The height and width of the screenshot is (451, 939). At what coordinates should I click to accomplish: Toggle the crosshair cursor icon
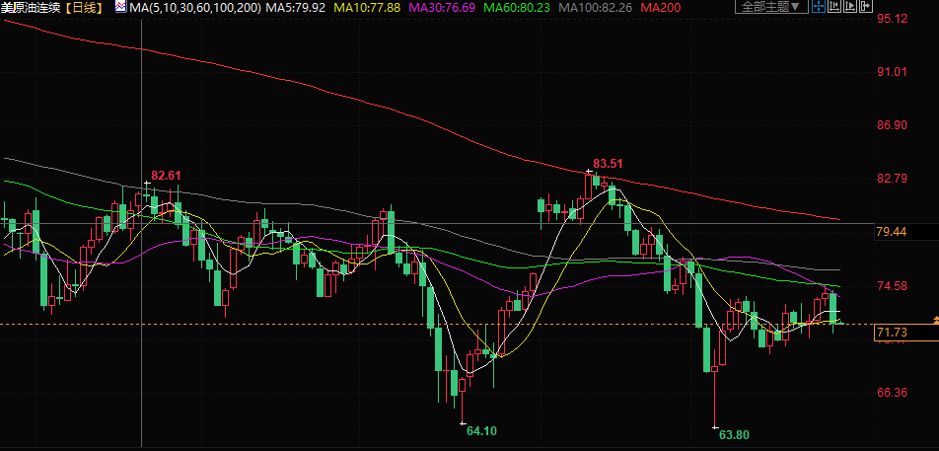(x=819, y=6)
